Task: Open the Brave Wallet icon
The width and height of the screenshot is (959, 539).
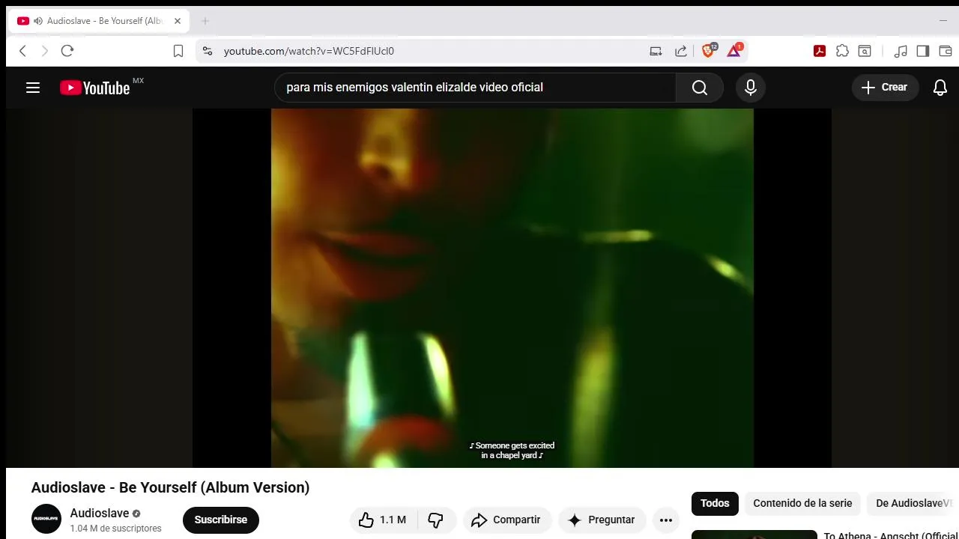Action: tap(946, 51)
